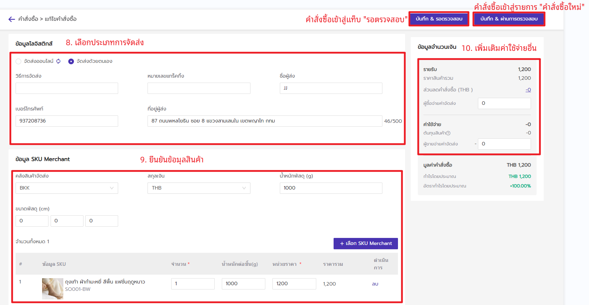Screen dimensions: 589x305
Task: Click the น้ำหนักพัสดุ (g) field showing 1000
Action: (x=331, y=188)
